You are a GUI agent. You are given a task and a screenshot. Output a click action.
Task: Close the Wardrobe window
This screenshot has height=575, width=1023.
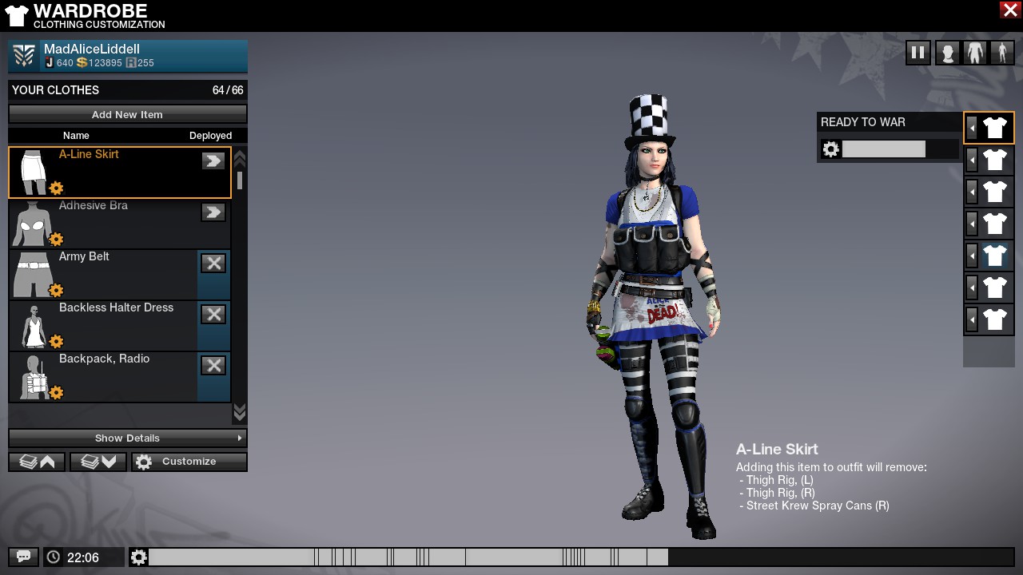[x=1009, y=10]
